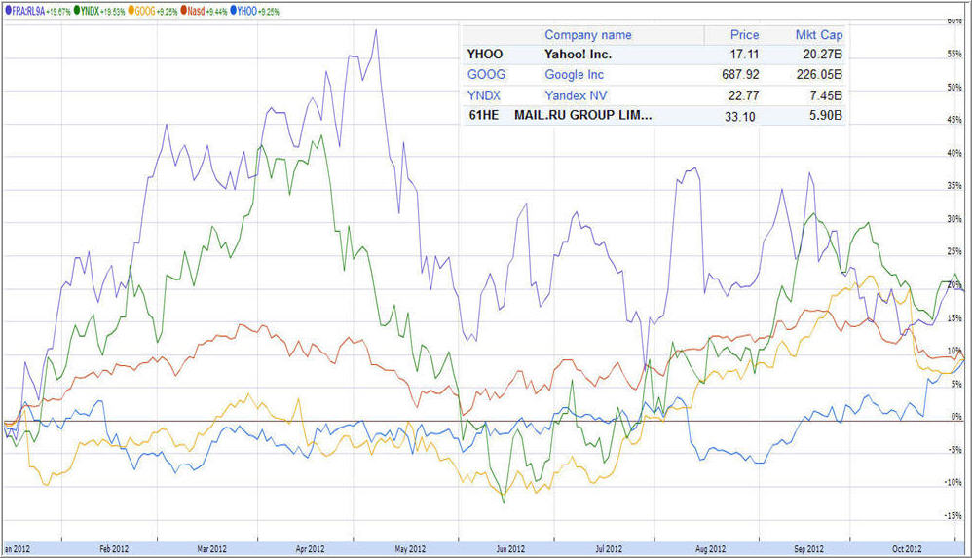Click Mail.ru price value 33.10

click(740, 117)
